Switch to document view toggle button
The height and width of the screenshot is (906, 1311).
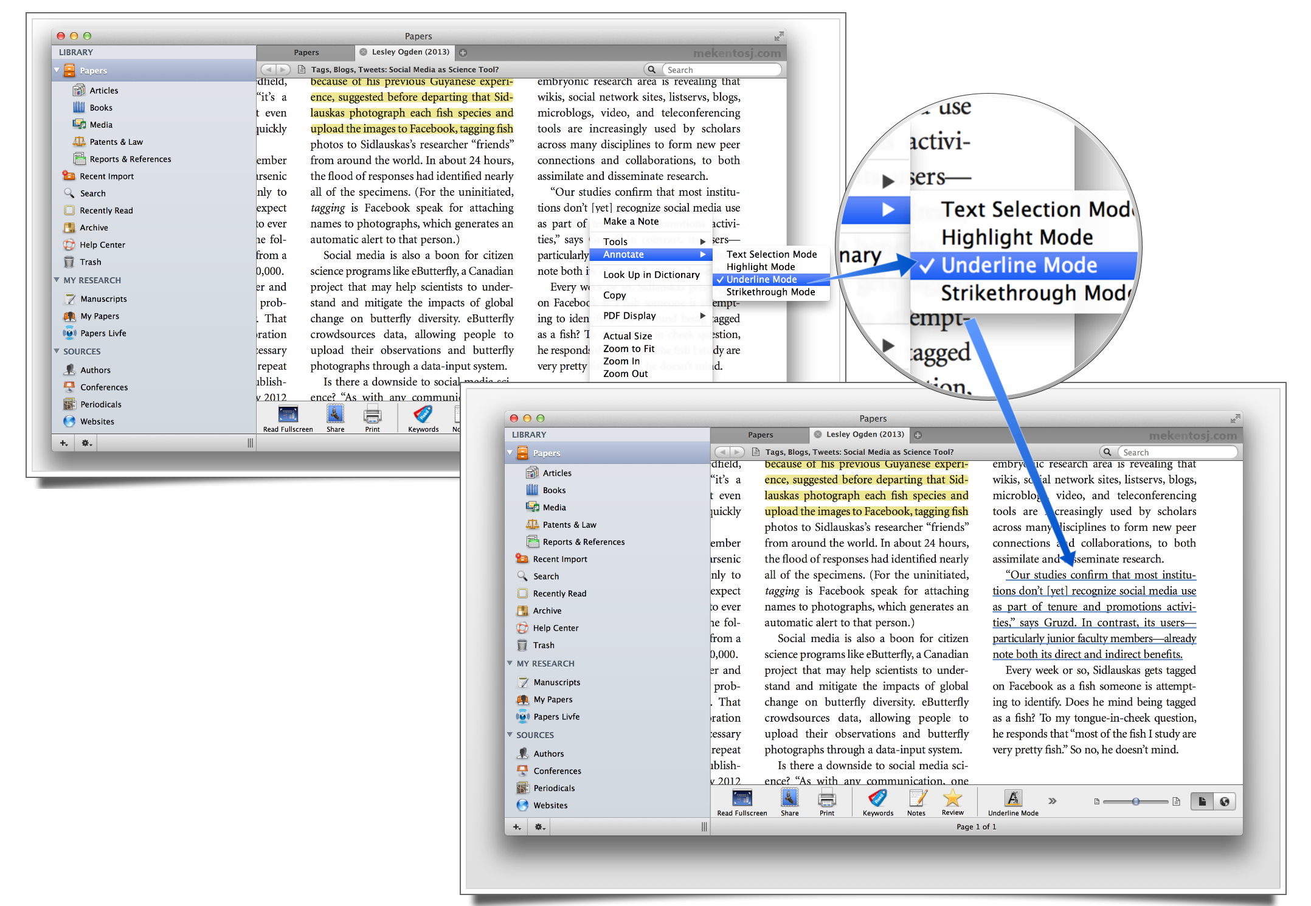coord(1202,801)
